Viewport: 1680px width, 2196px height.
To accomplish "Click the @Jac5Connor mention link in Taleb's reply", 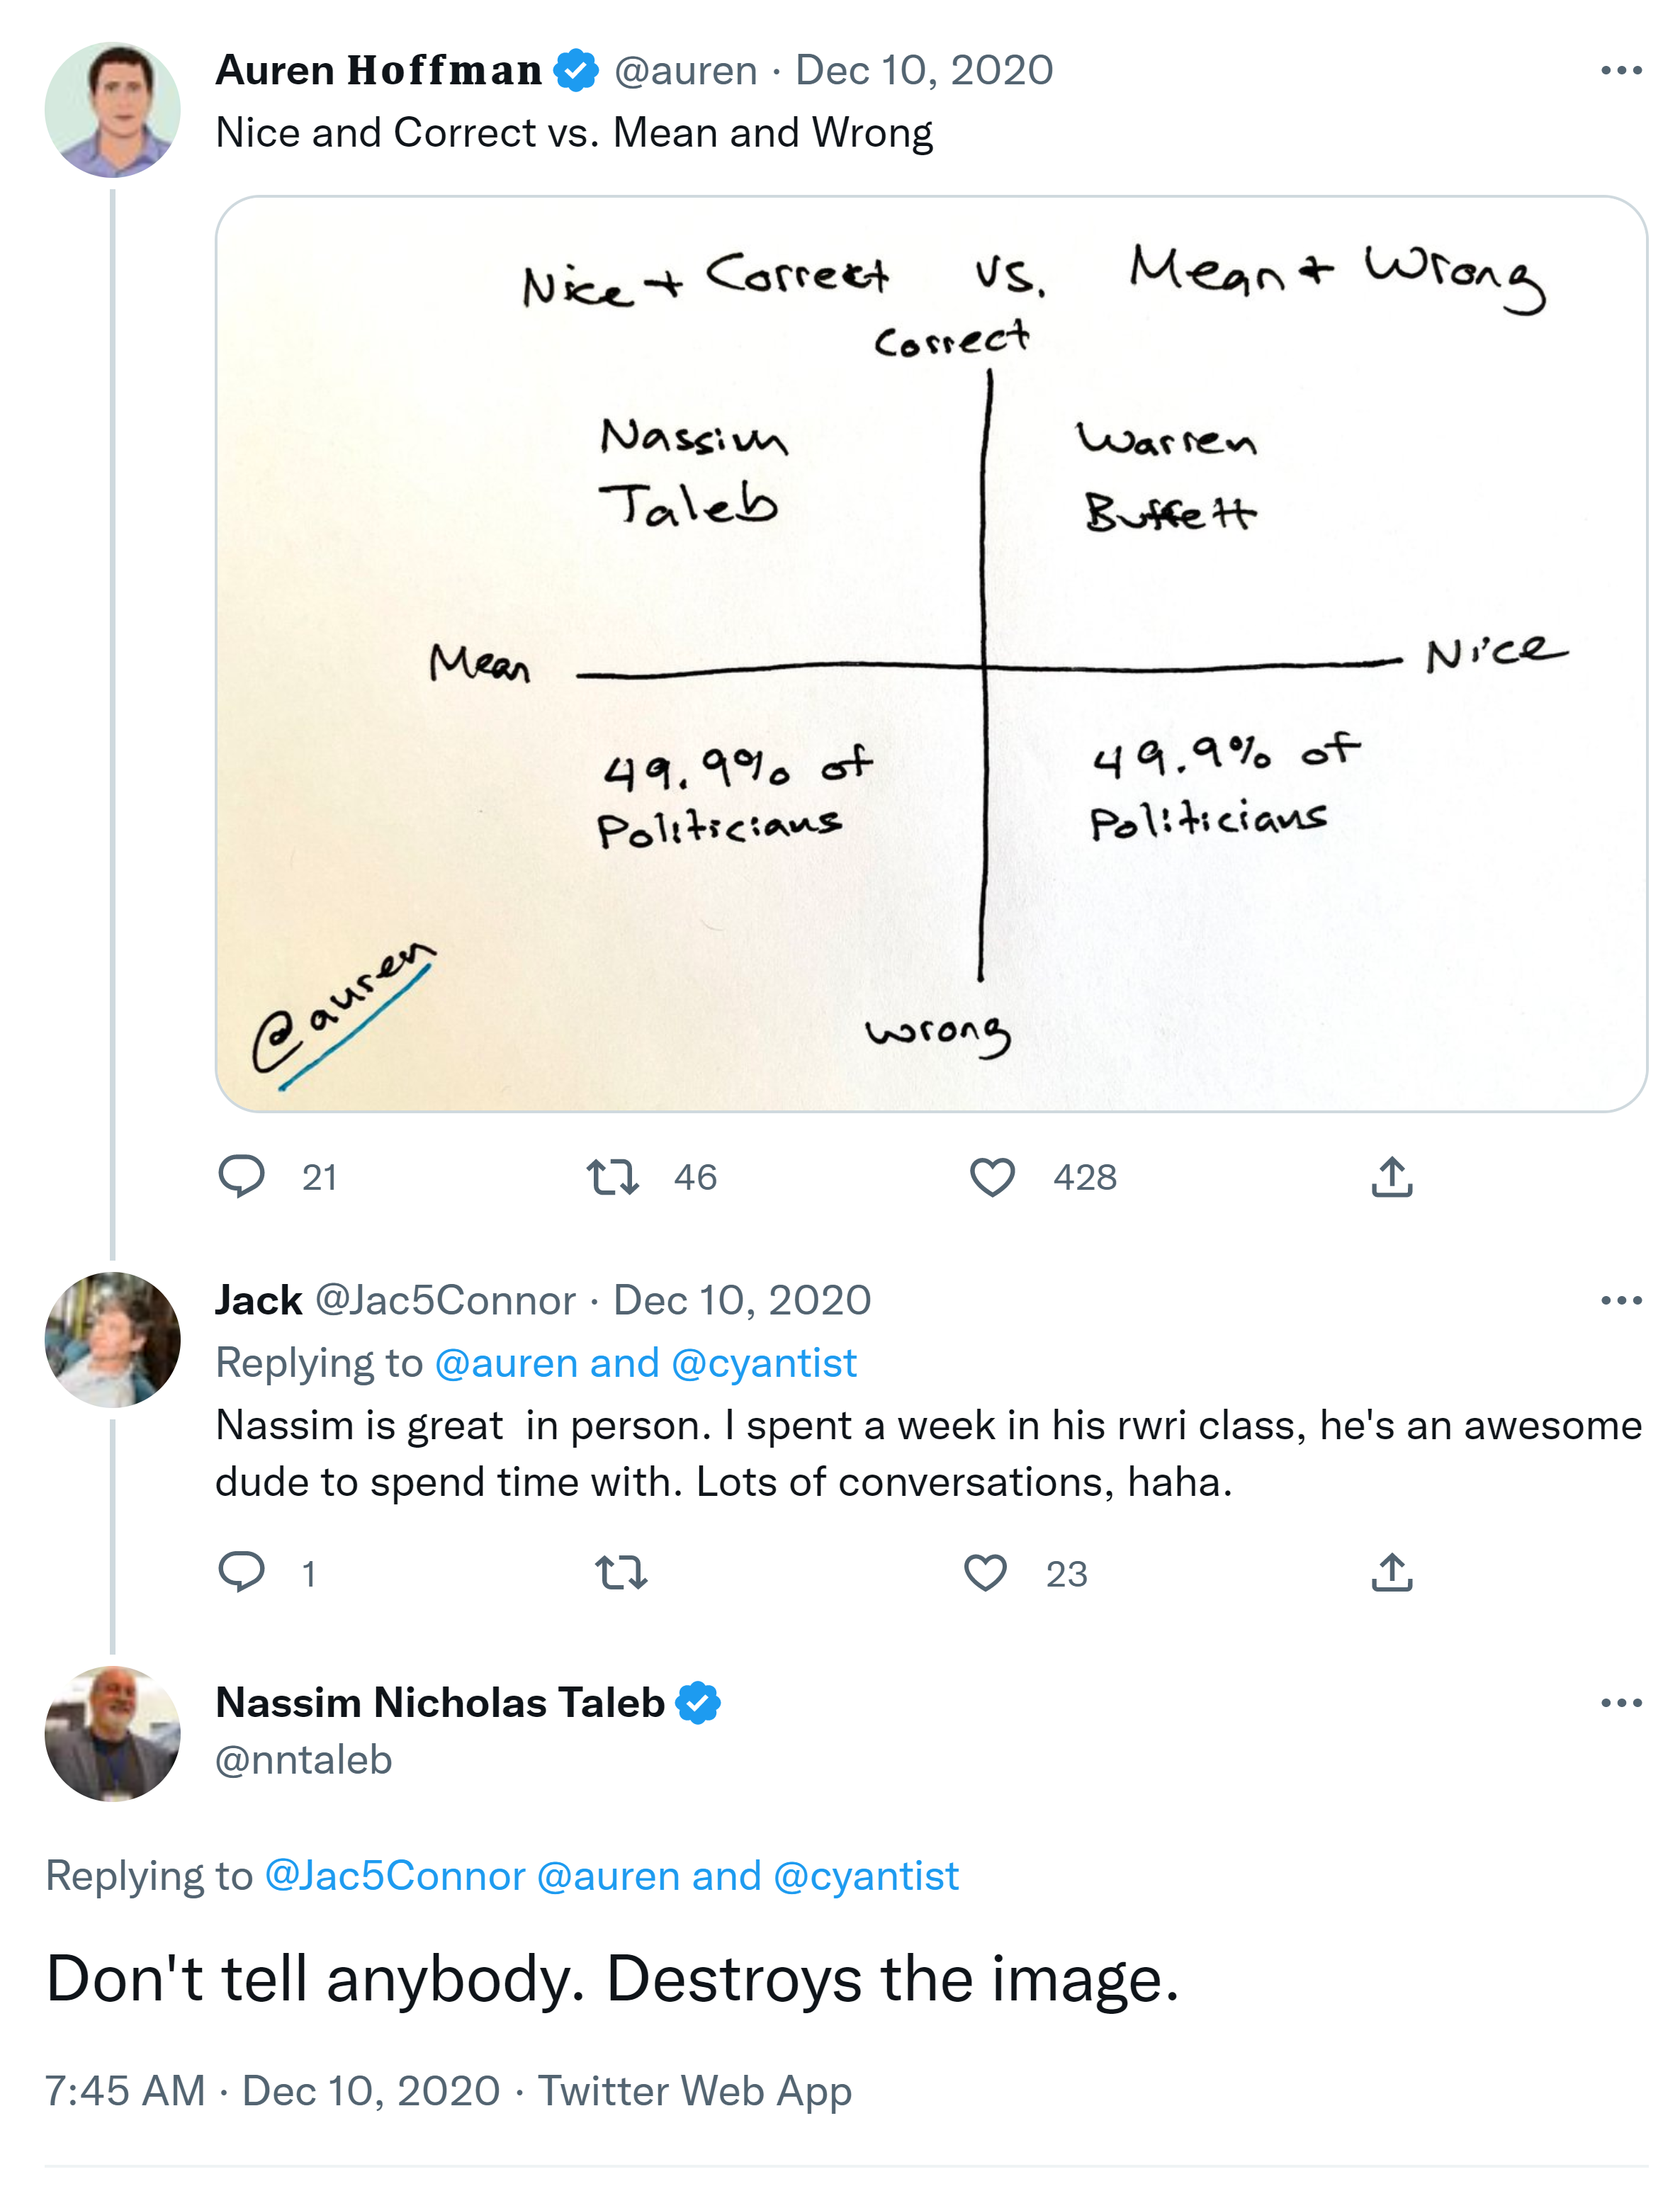I will [x=395, y=1876].
